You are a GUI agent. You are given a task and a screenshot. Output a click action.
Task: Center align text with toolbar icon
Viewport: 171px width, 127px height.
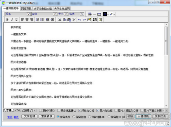27,20
